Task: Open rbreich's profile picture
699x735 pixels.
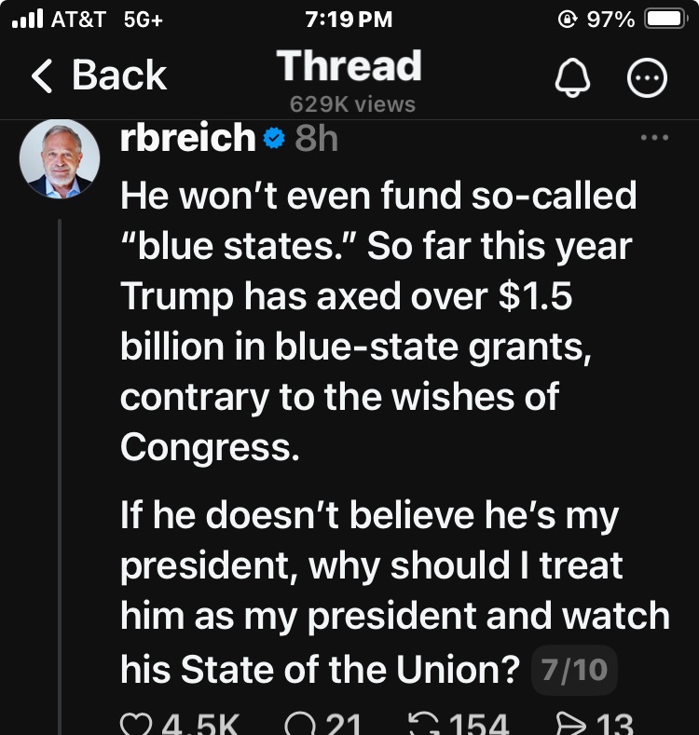Action: [x=59, y=158]
